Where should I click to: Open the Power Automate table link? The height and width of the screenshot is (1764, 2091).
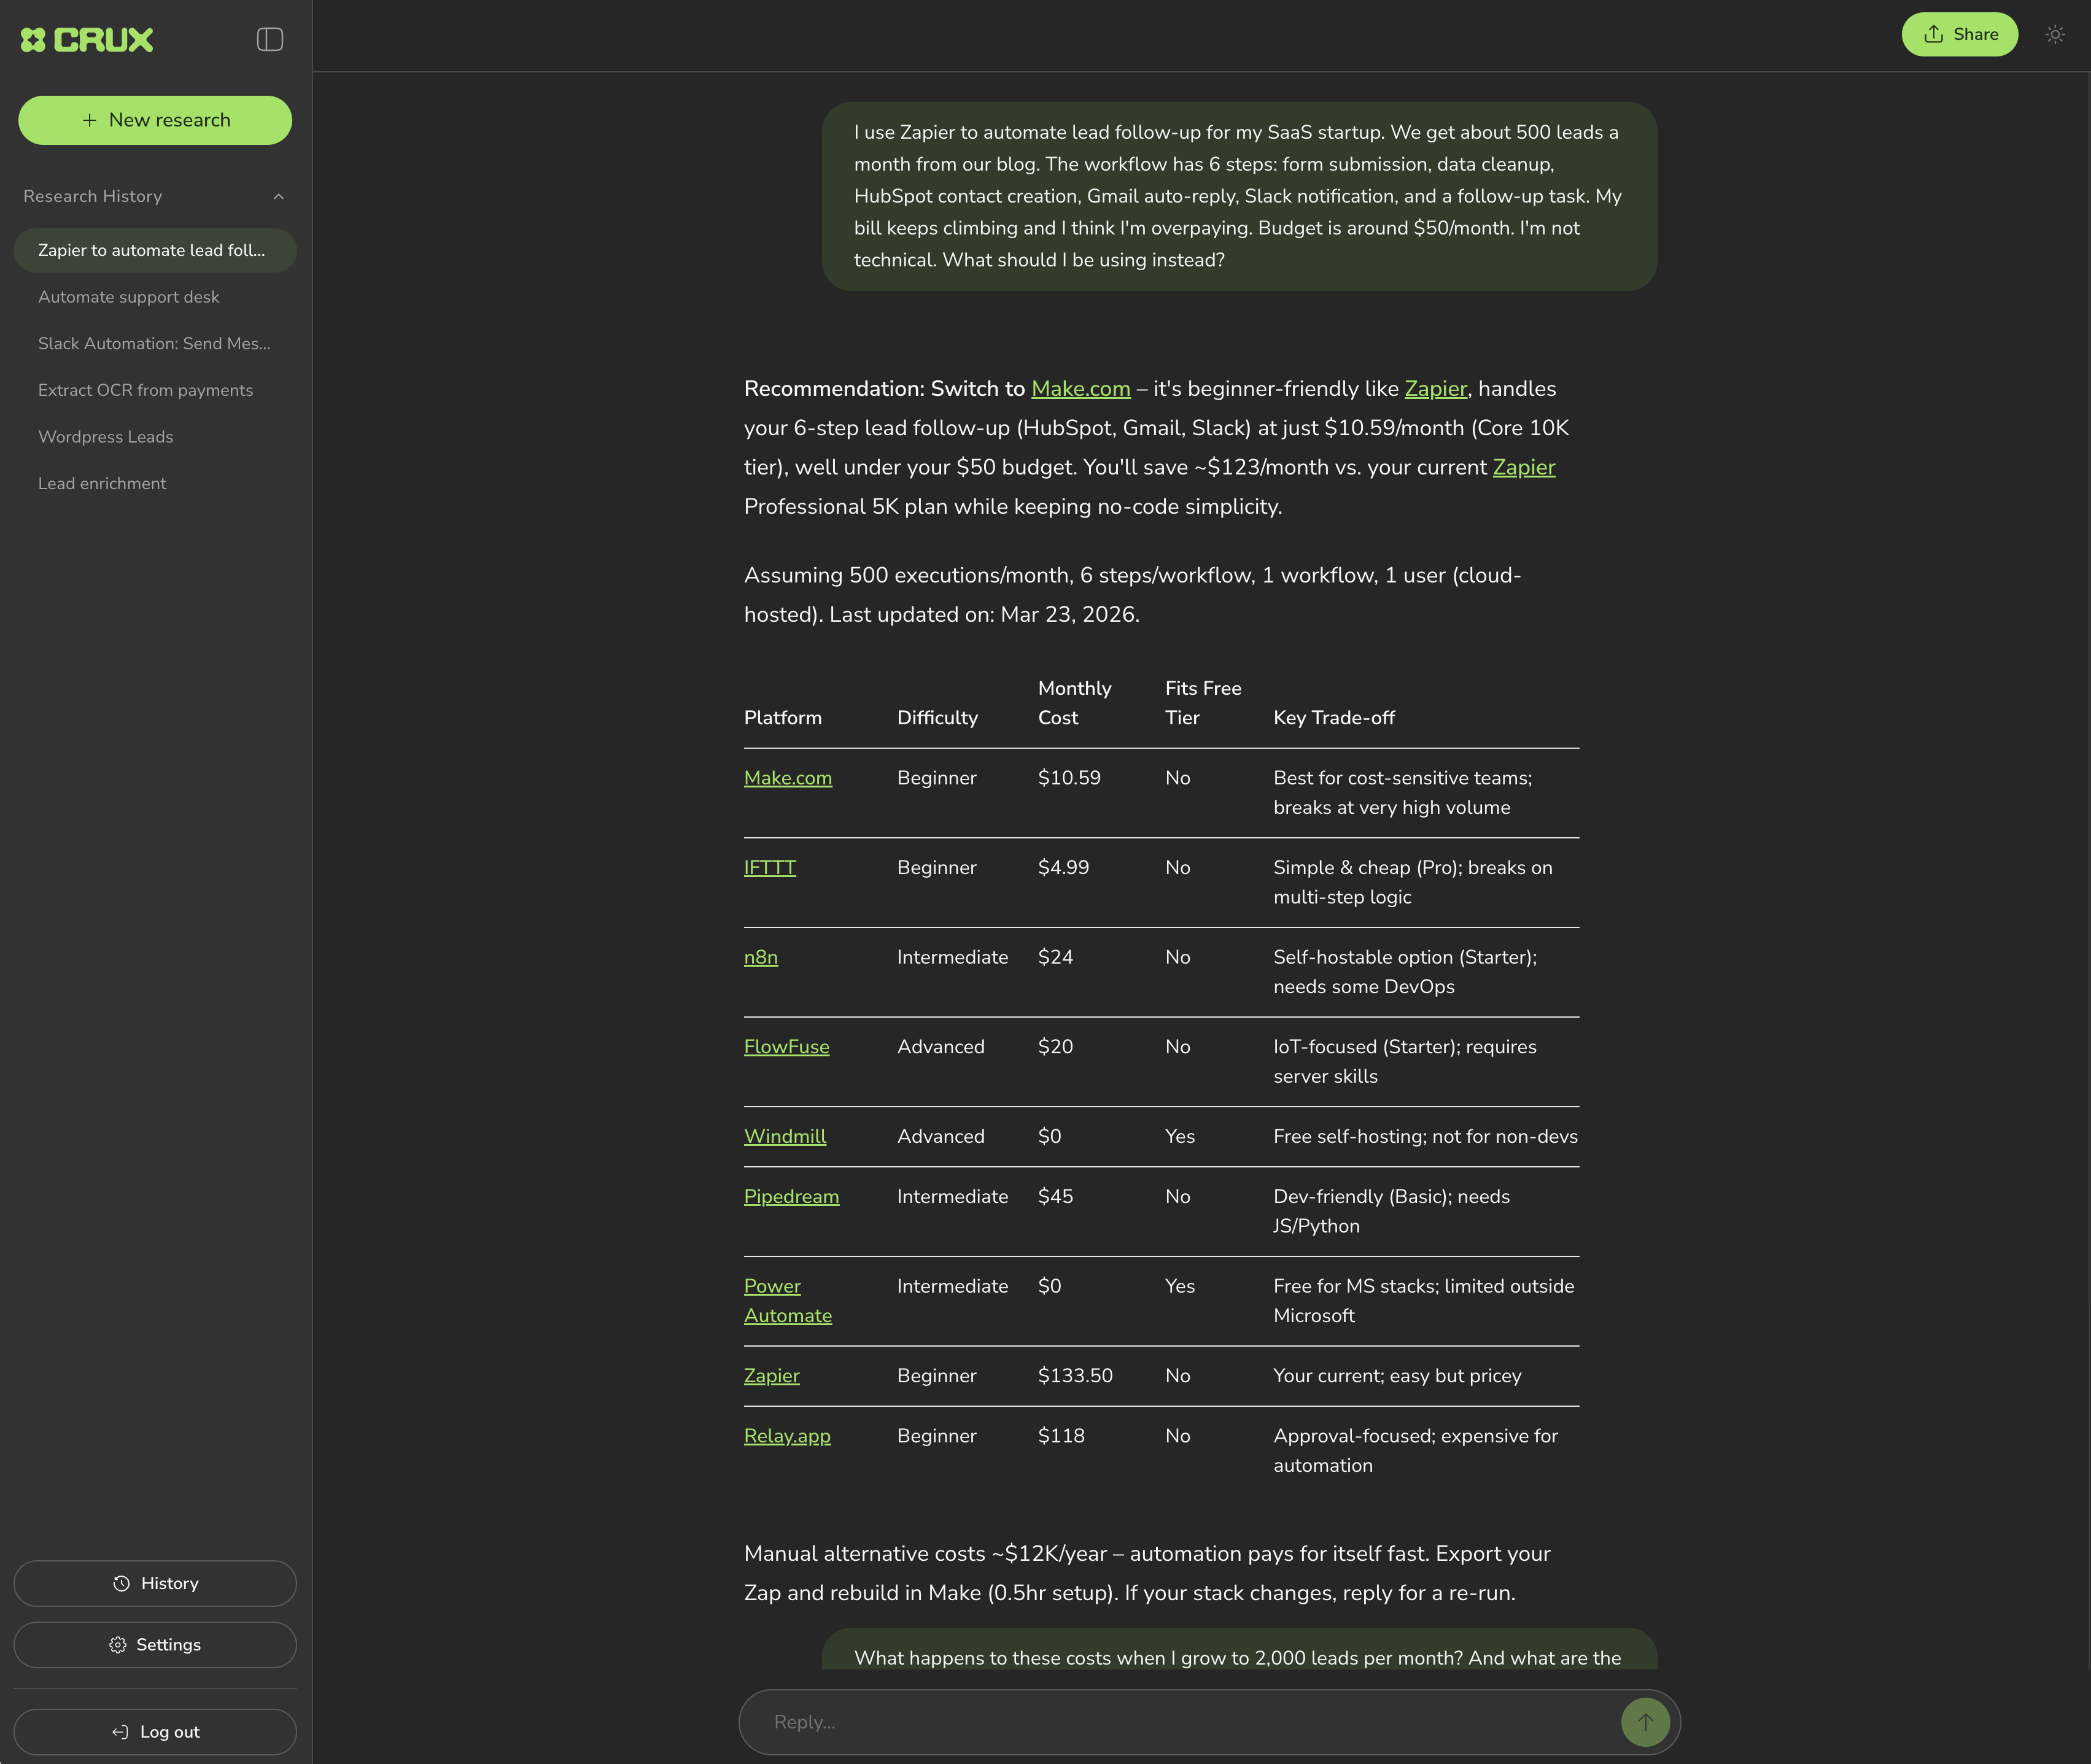(787, 1301)
